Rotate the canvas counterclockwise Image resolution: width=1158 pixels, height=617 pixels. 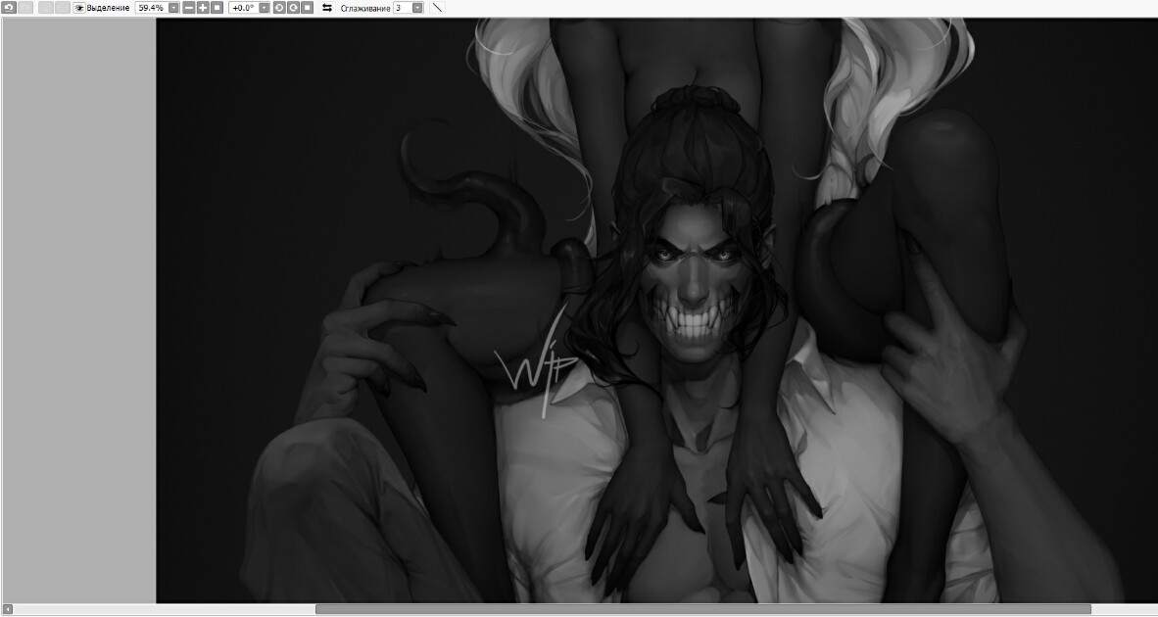(279, 8)
